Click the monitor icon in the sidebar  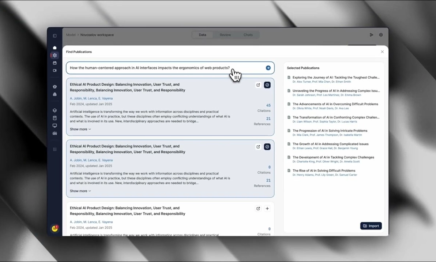(x=55, y=126)
